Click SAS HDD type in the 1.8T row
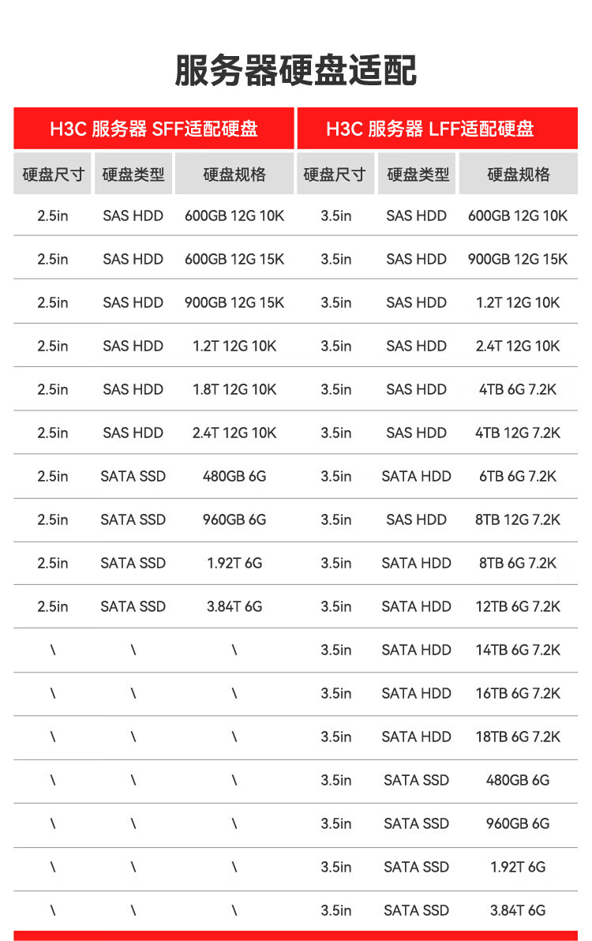This screenshot has width=592, height=941. (133, 389)
